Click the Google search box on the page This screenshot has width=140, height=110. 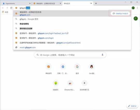point(70,55)
